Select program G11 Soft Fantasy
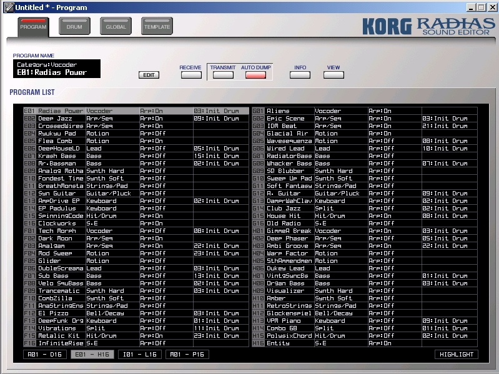This screenshot has height=374, width=499. [x=365, y=186]
